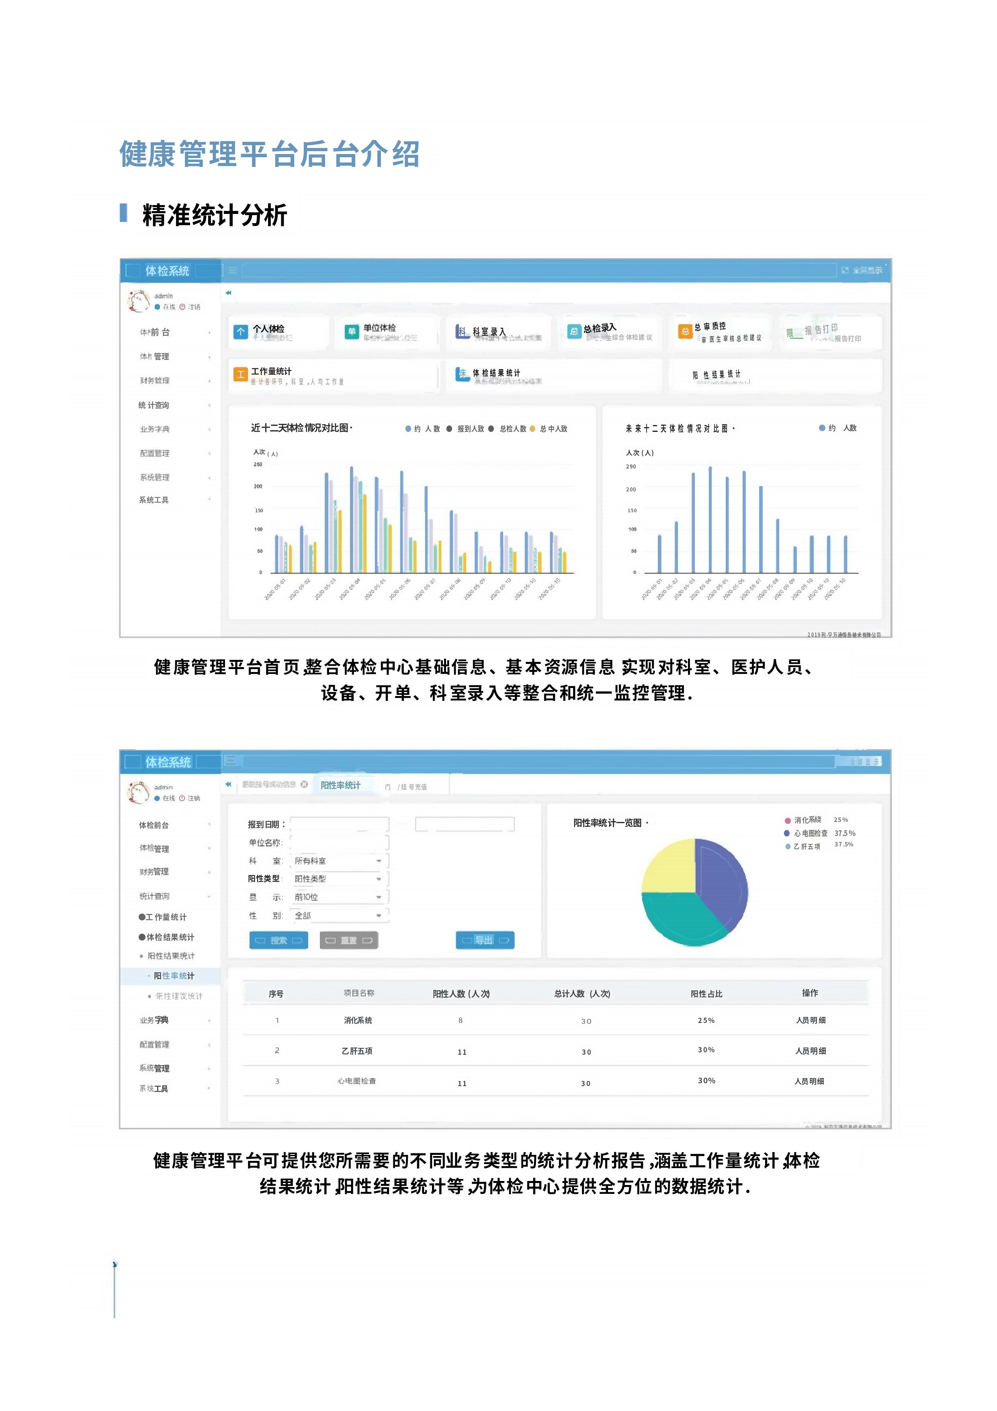The image size is (997, 1411).
Task: Expand 体检前台 in the dashboard sidebar
Action: [x=174, y=333]
